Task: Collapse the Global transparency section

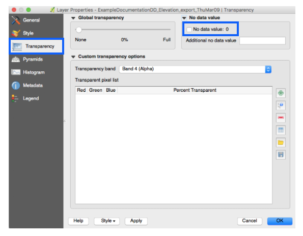Action: 73,18
